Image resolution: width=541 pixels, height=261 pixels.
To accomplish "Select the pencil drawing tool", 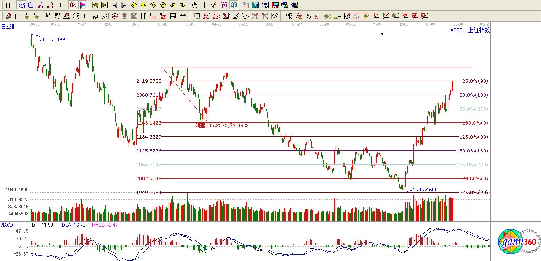I will tap(7, 16).
